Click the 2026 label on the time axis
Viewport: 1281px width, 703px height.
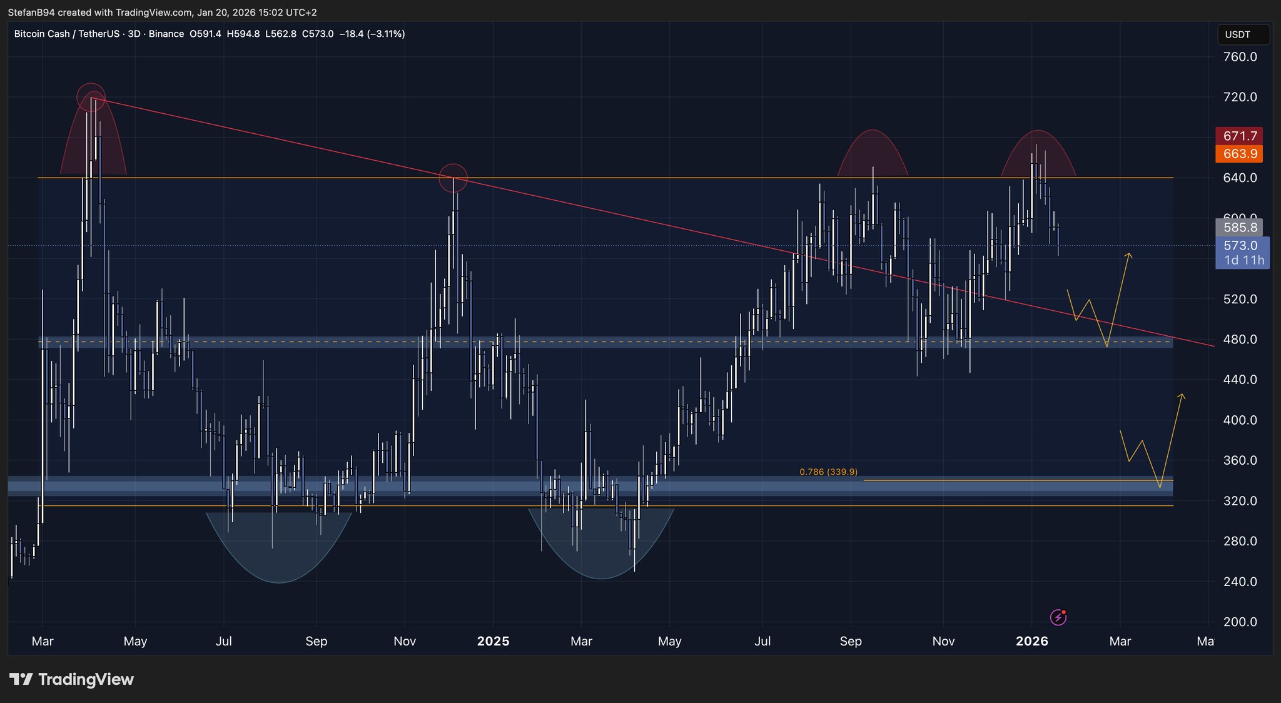coord(1032,641)
